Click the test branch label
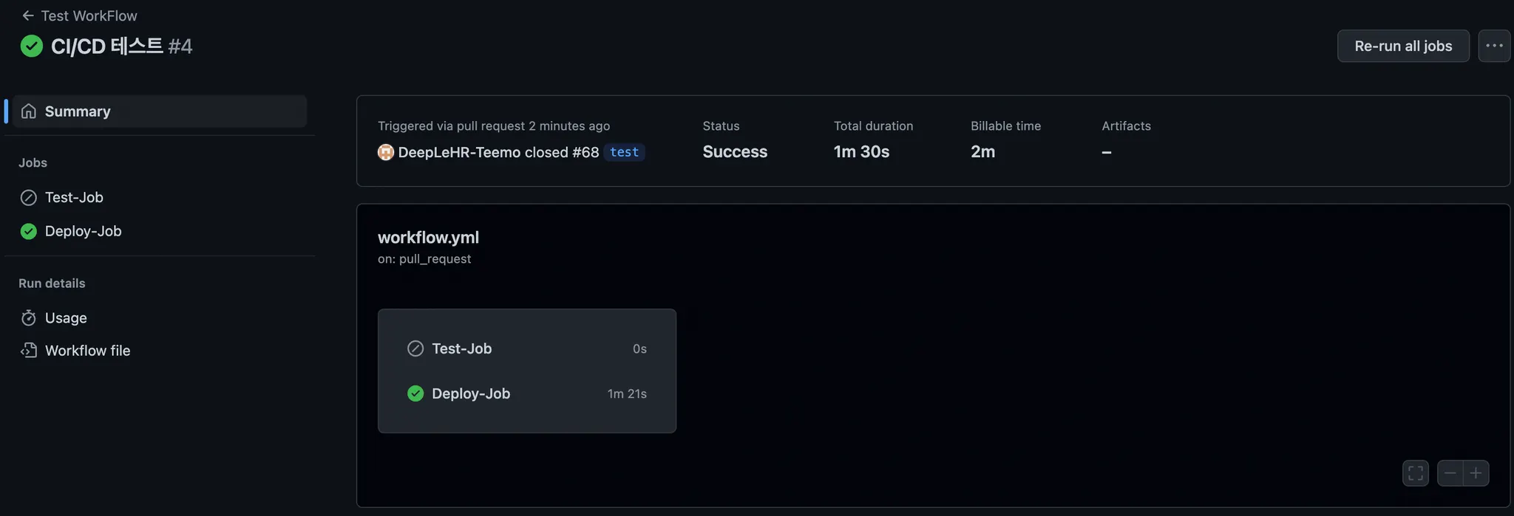The image size is (1514, 516). [x=624, y=152]
